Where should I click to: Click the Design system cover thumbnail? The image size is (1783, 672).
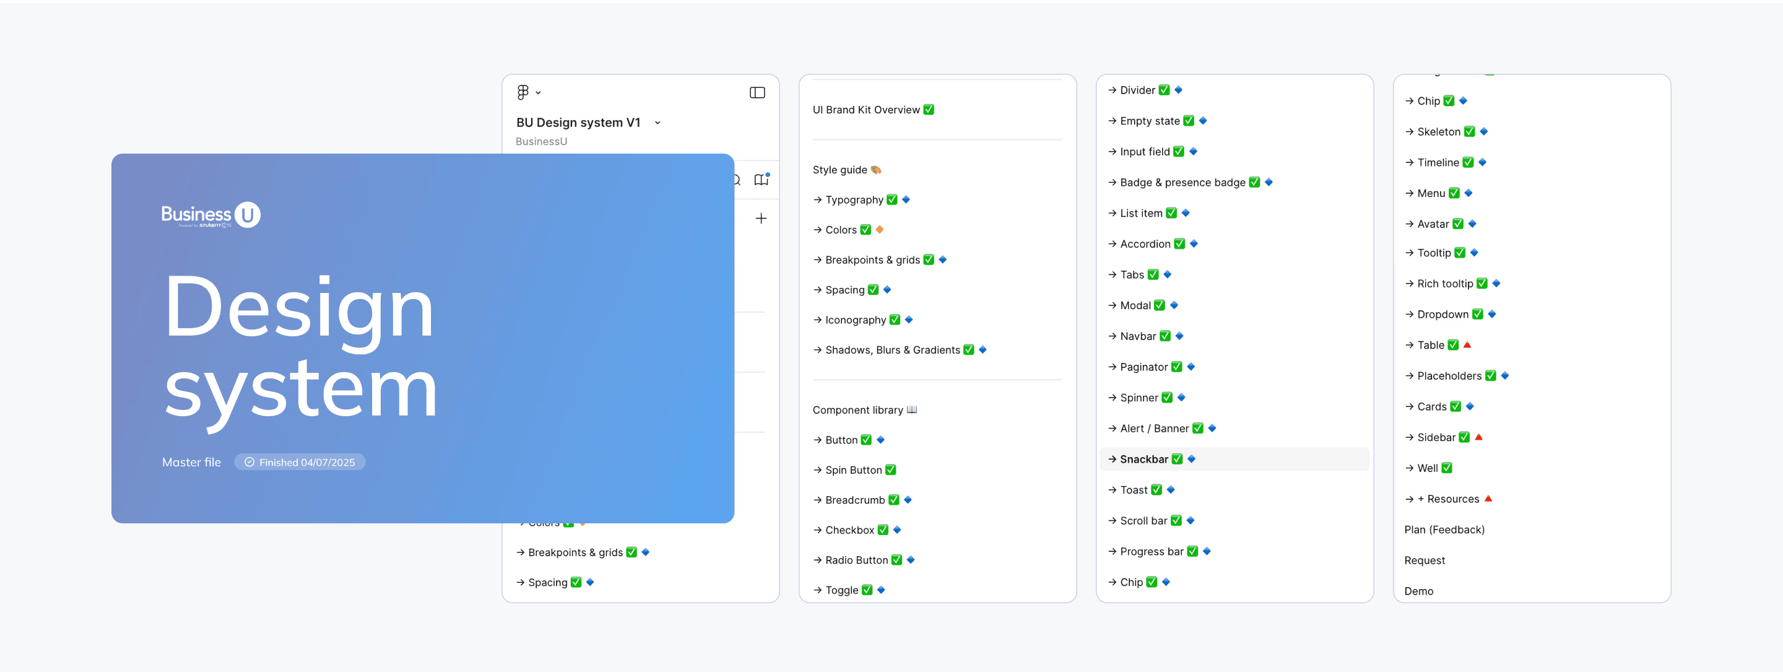(x=422, y=338)
